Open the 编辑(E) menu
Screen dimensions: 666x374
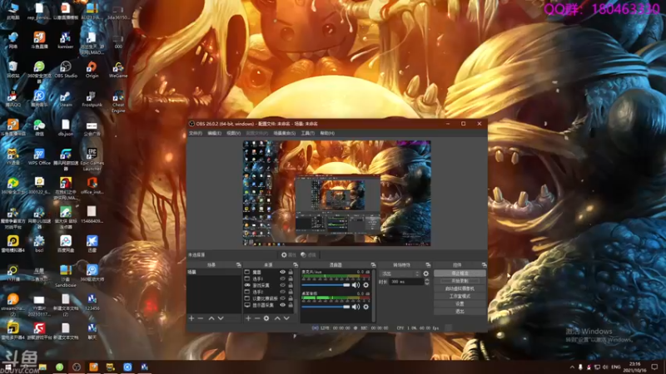215,133
